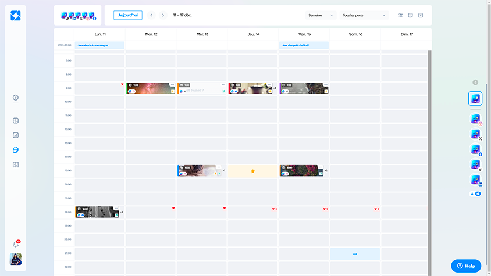Go to the next week
Screen dimensions: 491x276
pos(163,15)
